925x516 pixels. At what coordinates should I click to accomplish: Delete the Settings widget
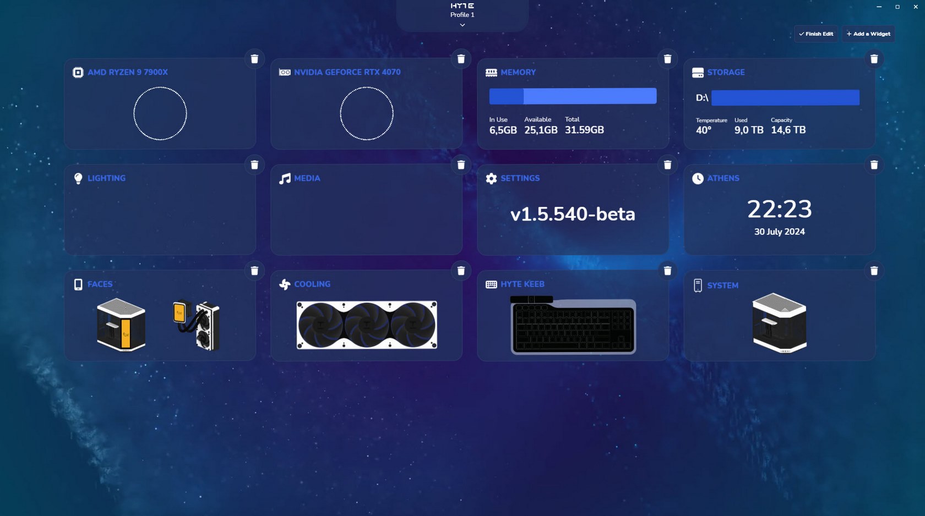667,165
